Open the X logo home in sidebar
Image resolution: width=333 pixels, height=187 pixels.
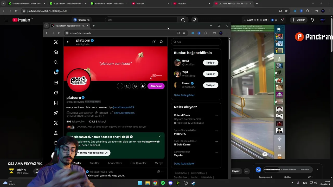click(56, 42)
